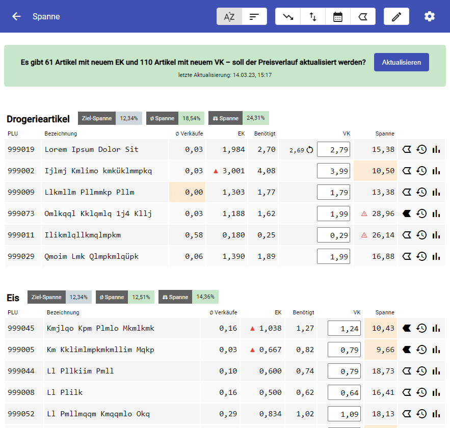
Task: Open settings gear
Action: coord(430,16)
